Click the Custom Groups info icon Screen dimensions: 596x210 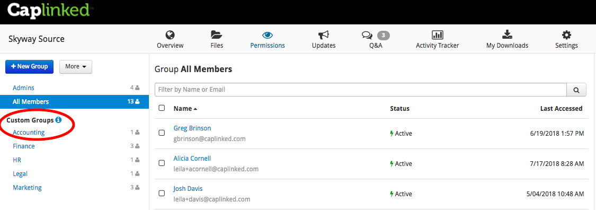pyautogui.click(x=58, y=120)
